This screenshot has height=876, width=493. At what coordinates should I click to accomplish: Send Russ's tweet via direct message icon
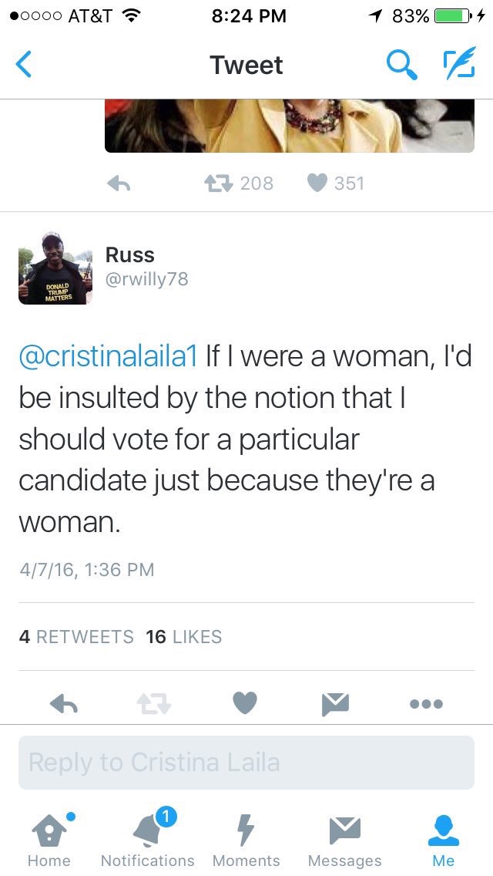[x=335, y=703]
